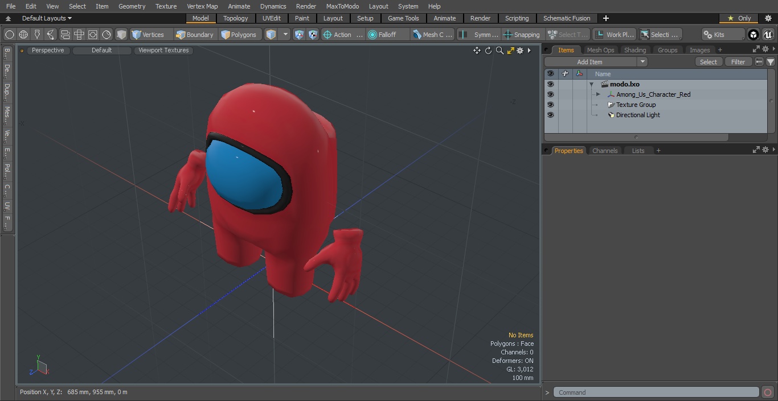This screenshot has width=778, height=401.
Task: Click the Unreal Engine icon
Action: pyautogui.click(x=768, y=35)
